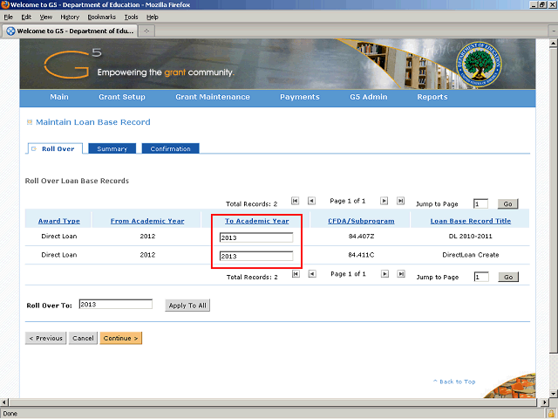
Task: Open the Bookmarks menu
Action: 102,17
